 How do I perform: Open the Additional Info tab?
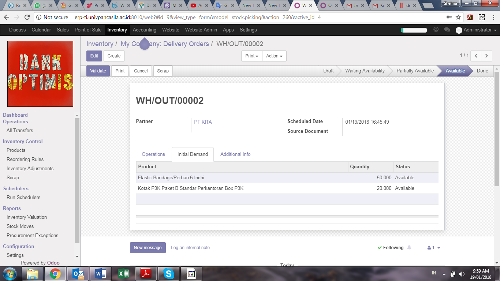(235, 154)
